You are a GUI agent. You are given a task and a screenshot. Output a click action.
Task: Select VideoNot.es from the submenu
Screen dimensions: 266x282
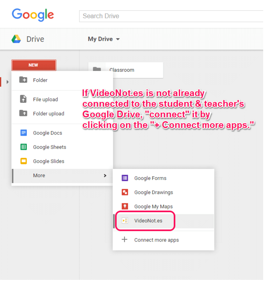click(148, 221)
